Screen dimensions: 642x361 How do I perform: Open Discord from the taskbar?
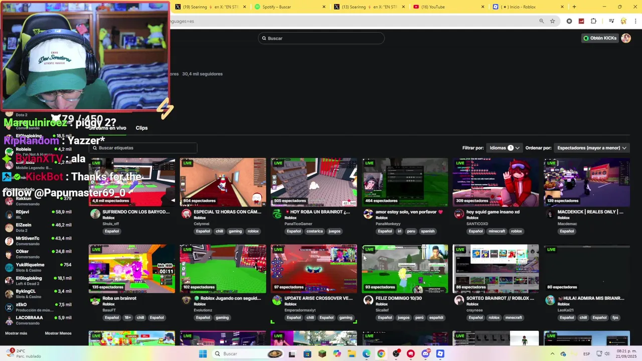coord(425,354)
